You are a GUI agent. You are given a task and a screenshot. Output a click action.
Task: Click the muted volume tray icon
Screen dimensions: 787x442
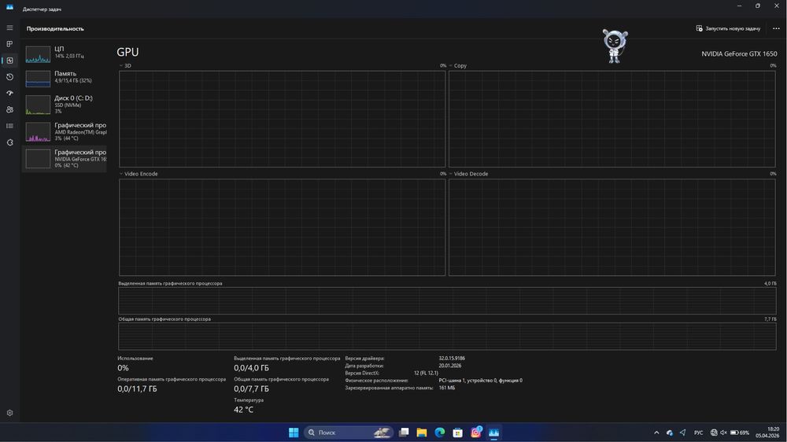coord(723,433)
